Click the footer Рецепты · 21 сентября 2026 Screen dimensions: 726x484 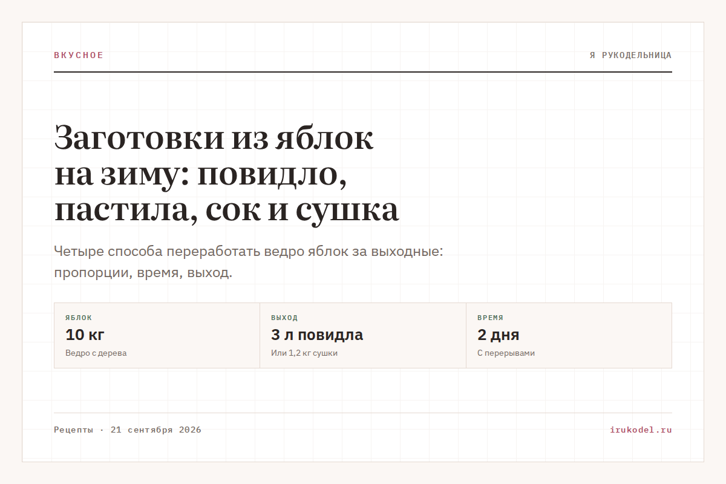(x=128, y=430)
